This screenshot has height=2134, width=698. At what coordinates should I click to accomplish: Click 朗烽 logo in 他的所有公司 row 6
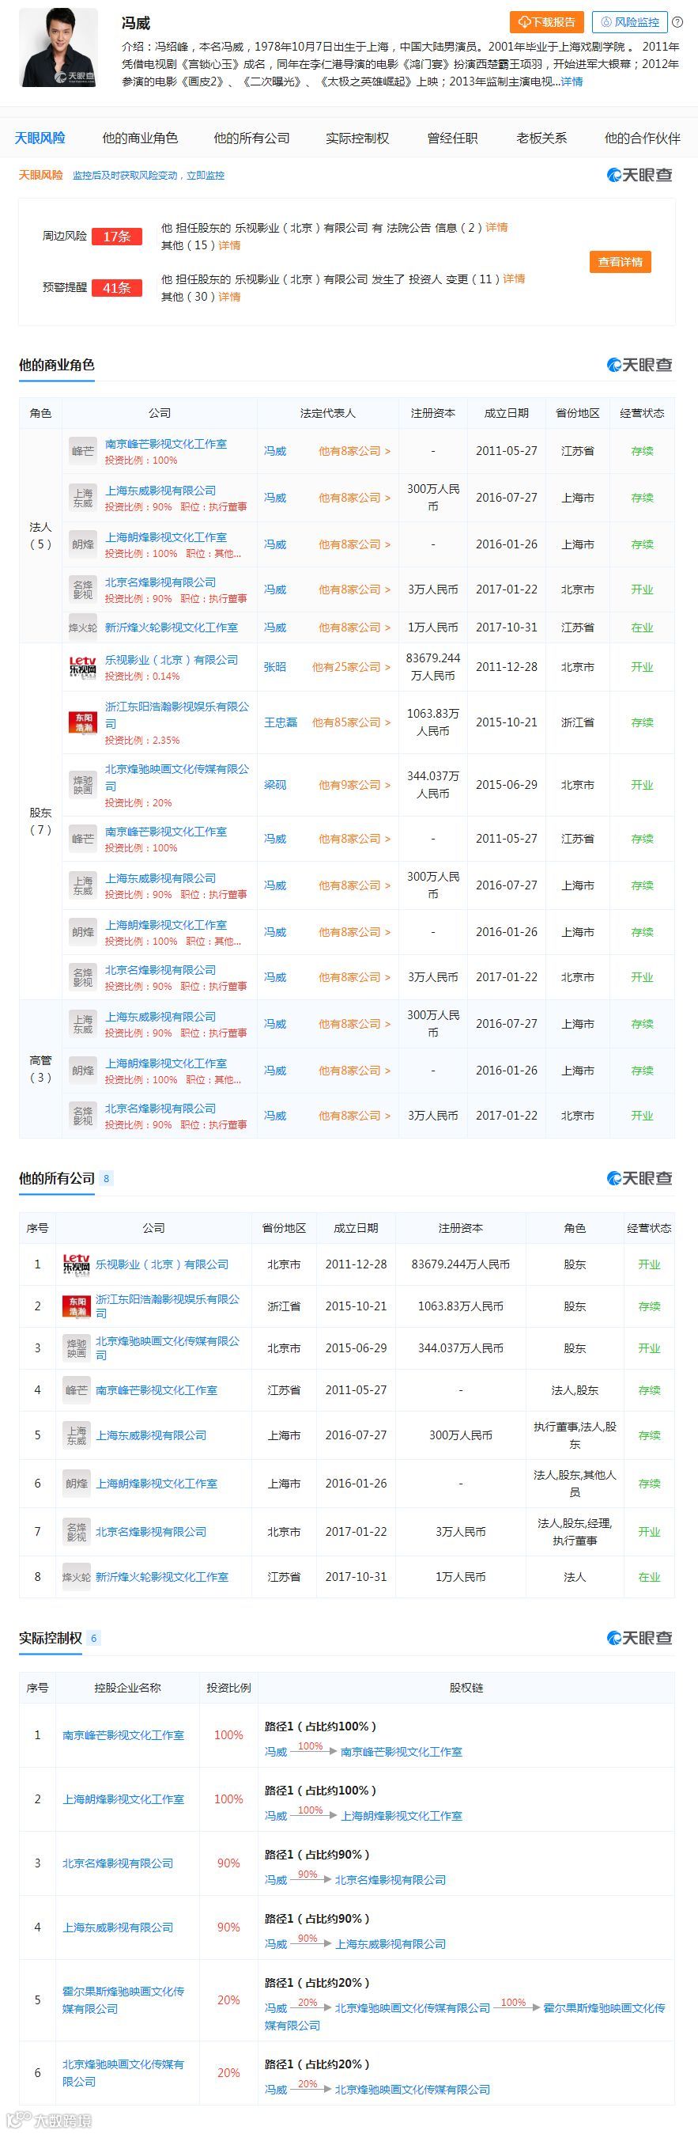coord(76,1484)
